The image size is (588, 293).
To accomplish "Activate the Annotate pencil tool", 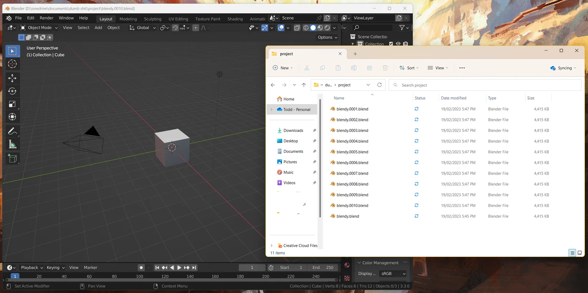I will point(12,131).
